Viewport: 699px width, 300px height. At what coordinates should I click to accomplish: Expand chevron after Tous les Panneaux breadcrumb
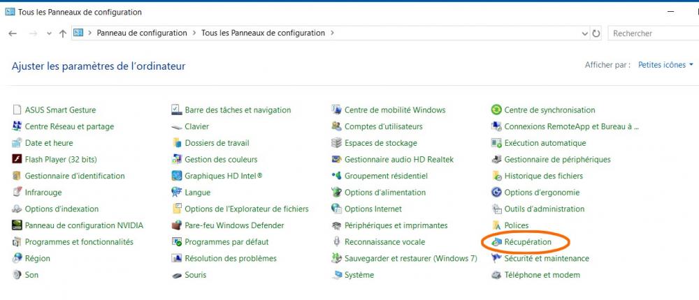(x=332, y=33)
